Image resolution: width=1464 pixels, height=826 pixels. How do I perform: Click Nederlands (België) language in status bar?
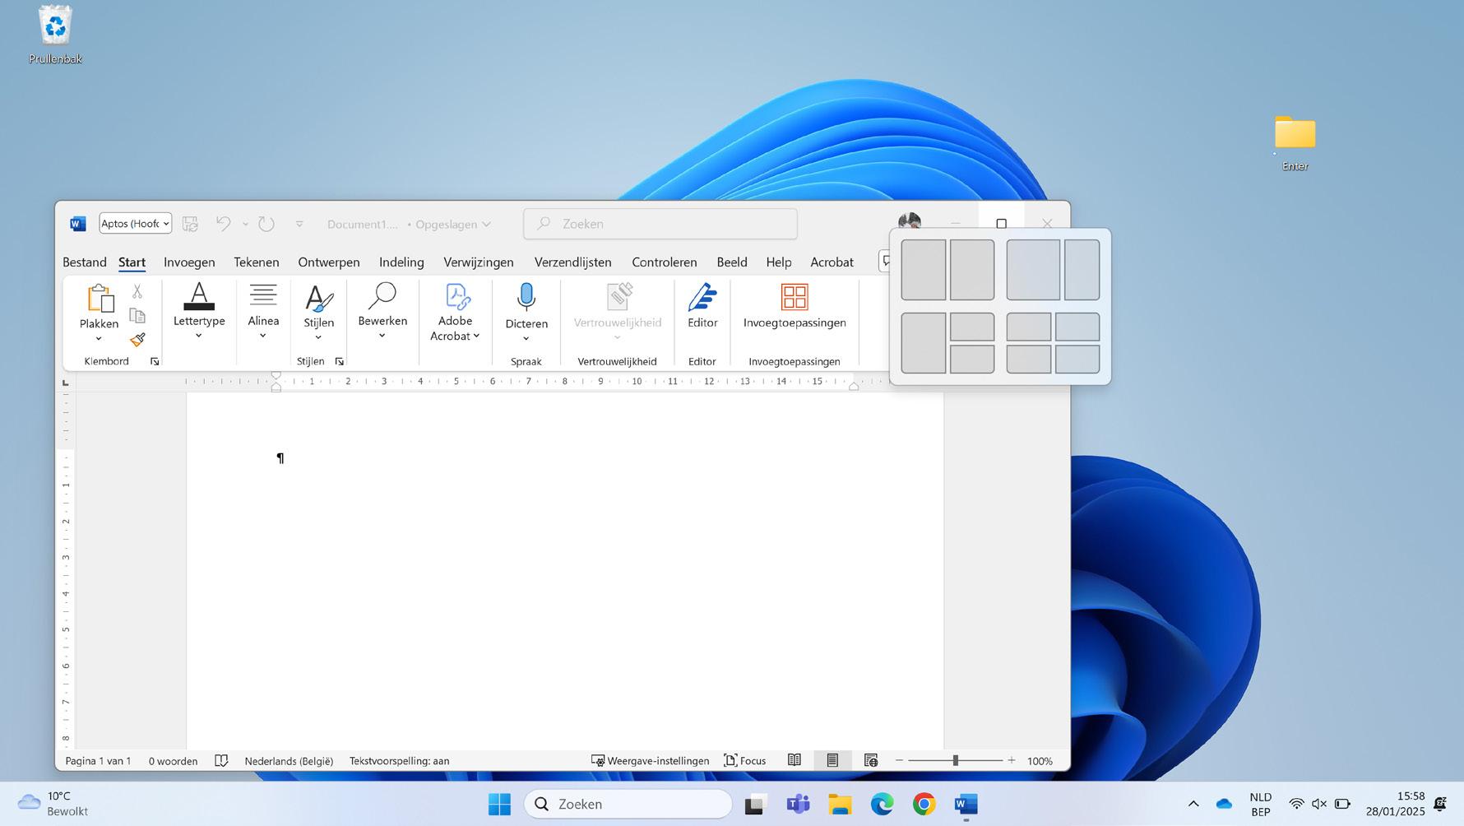(x=289, y=761)
